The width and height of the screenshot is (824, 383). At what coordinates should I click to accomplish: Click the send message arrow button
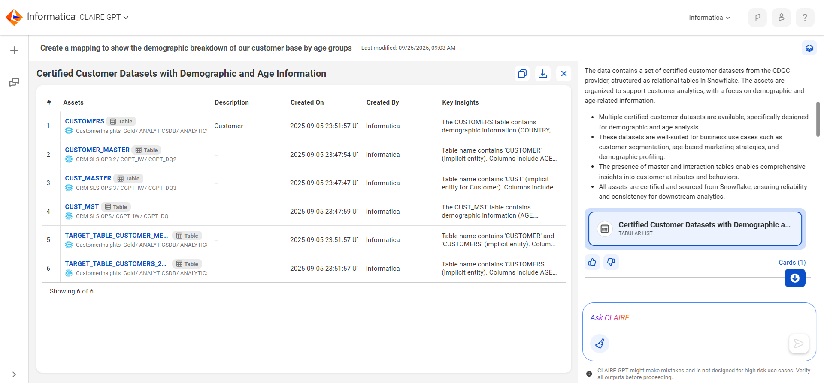(x=799, y=344)
